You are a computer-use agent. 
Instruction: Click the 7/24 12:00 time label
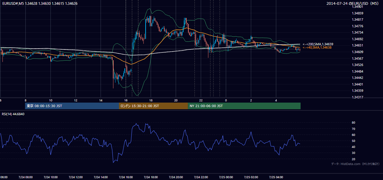coord(76,177)
